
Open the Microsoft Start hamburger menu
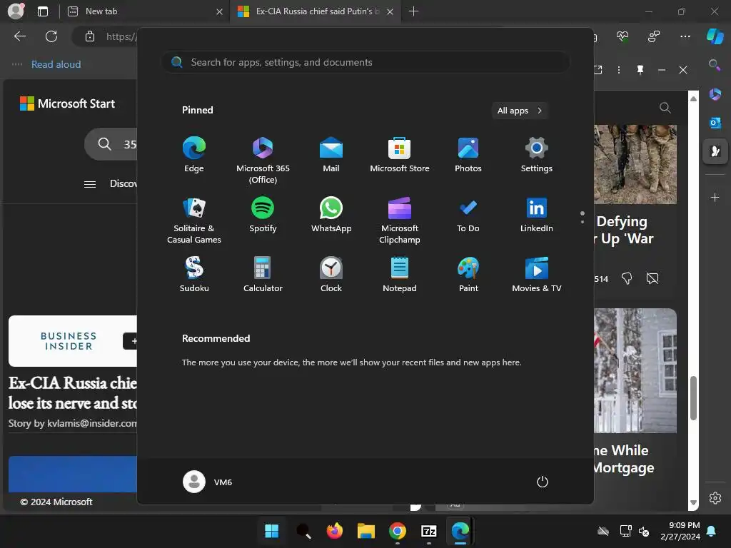(90, 184)
